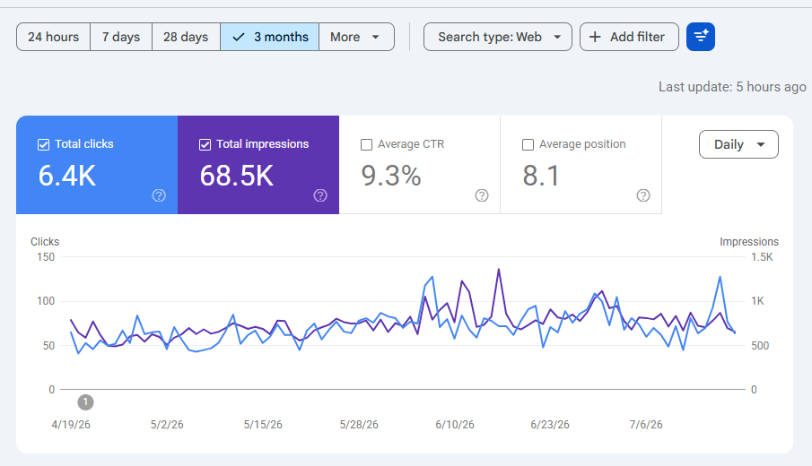
Task: Open help icon on Average CTR card
Action: [x=482, y=195]
